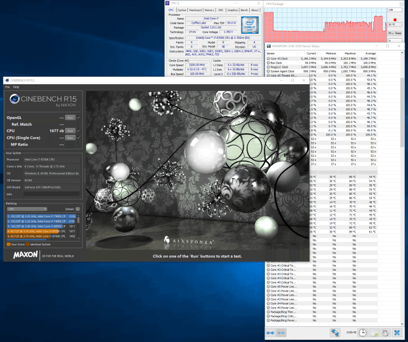408x342 pixels.
Task: Click brown Identical System legend swatch
Action: click(x=28, y=244)
